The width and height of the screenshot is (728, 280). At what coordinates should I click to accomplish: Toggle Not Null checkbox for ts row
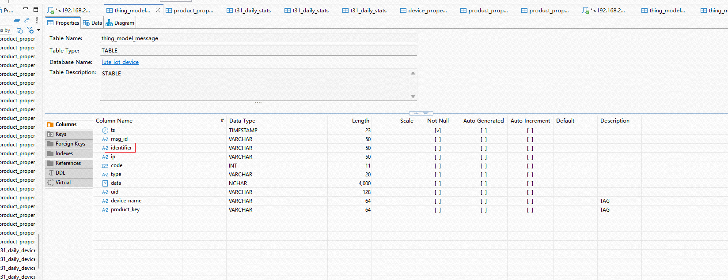(437, 131)
